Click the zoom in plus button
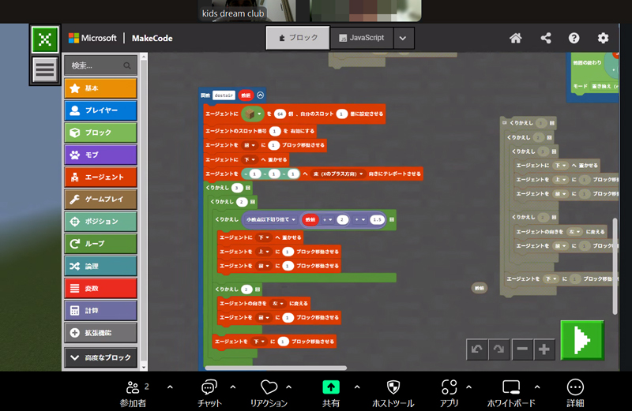 [x=544, y=349]
